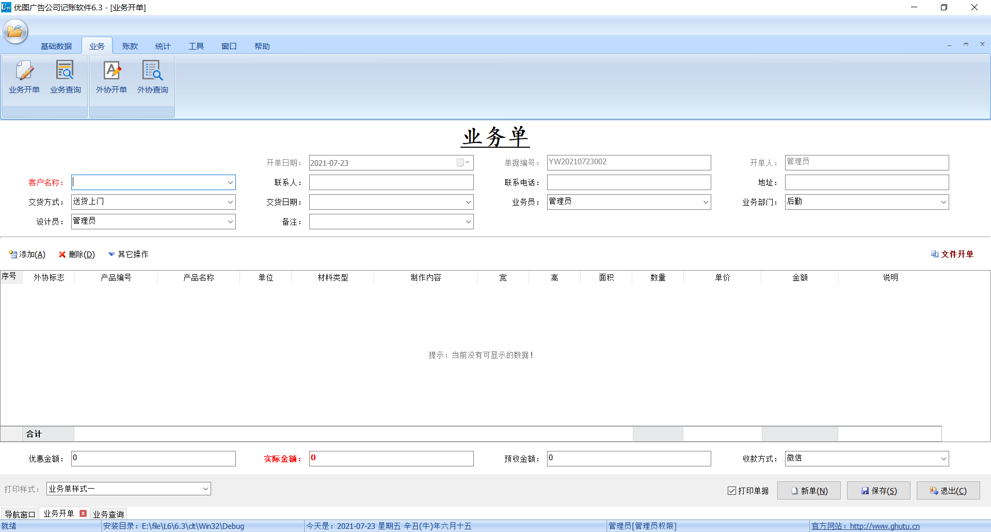Viewport: 991px width, 532px height.
Task: Minimize the inner MDI child window
Action: [949, 45]
